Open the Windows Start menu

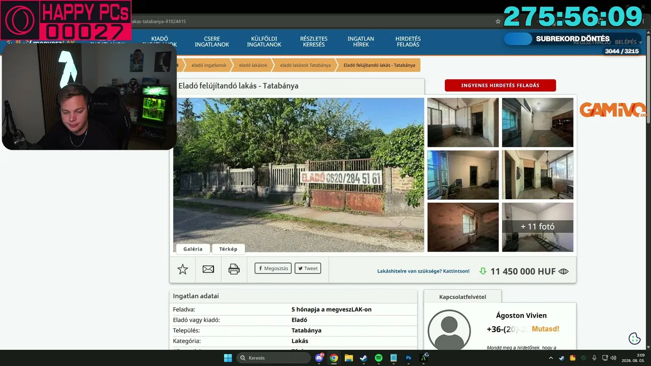click(228, 358)
